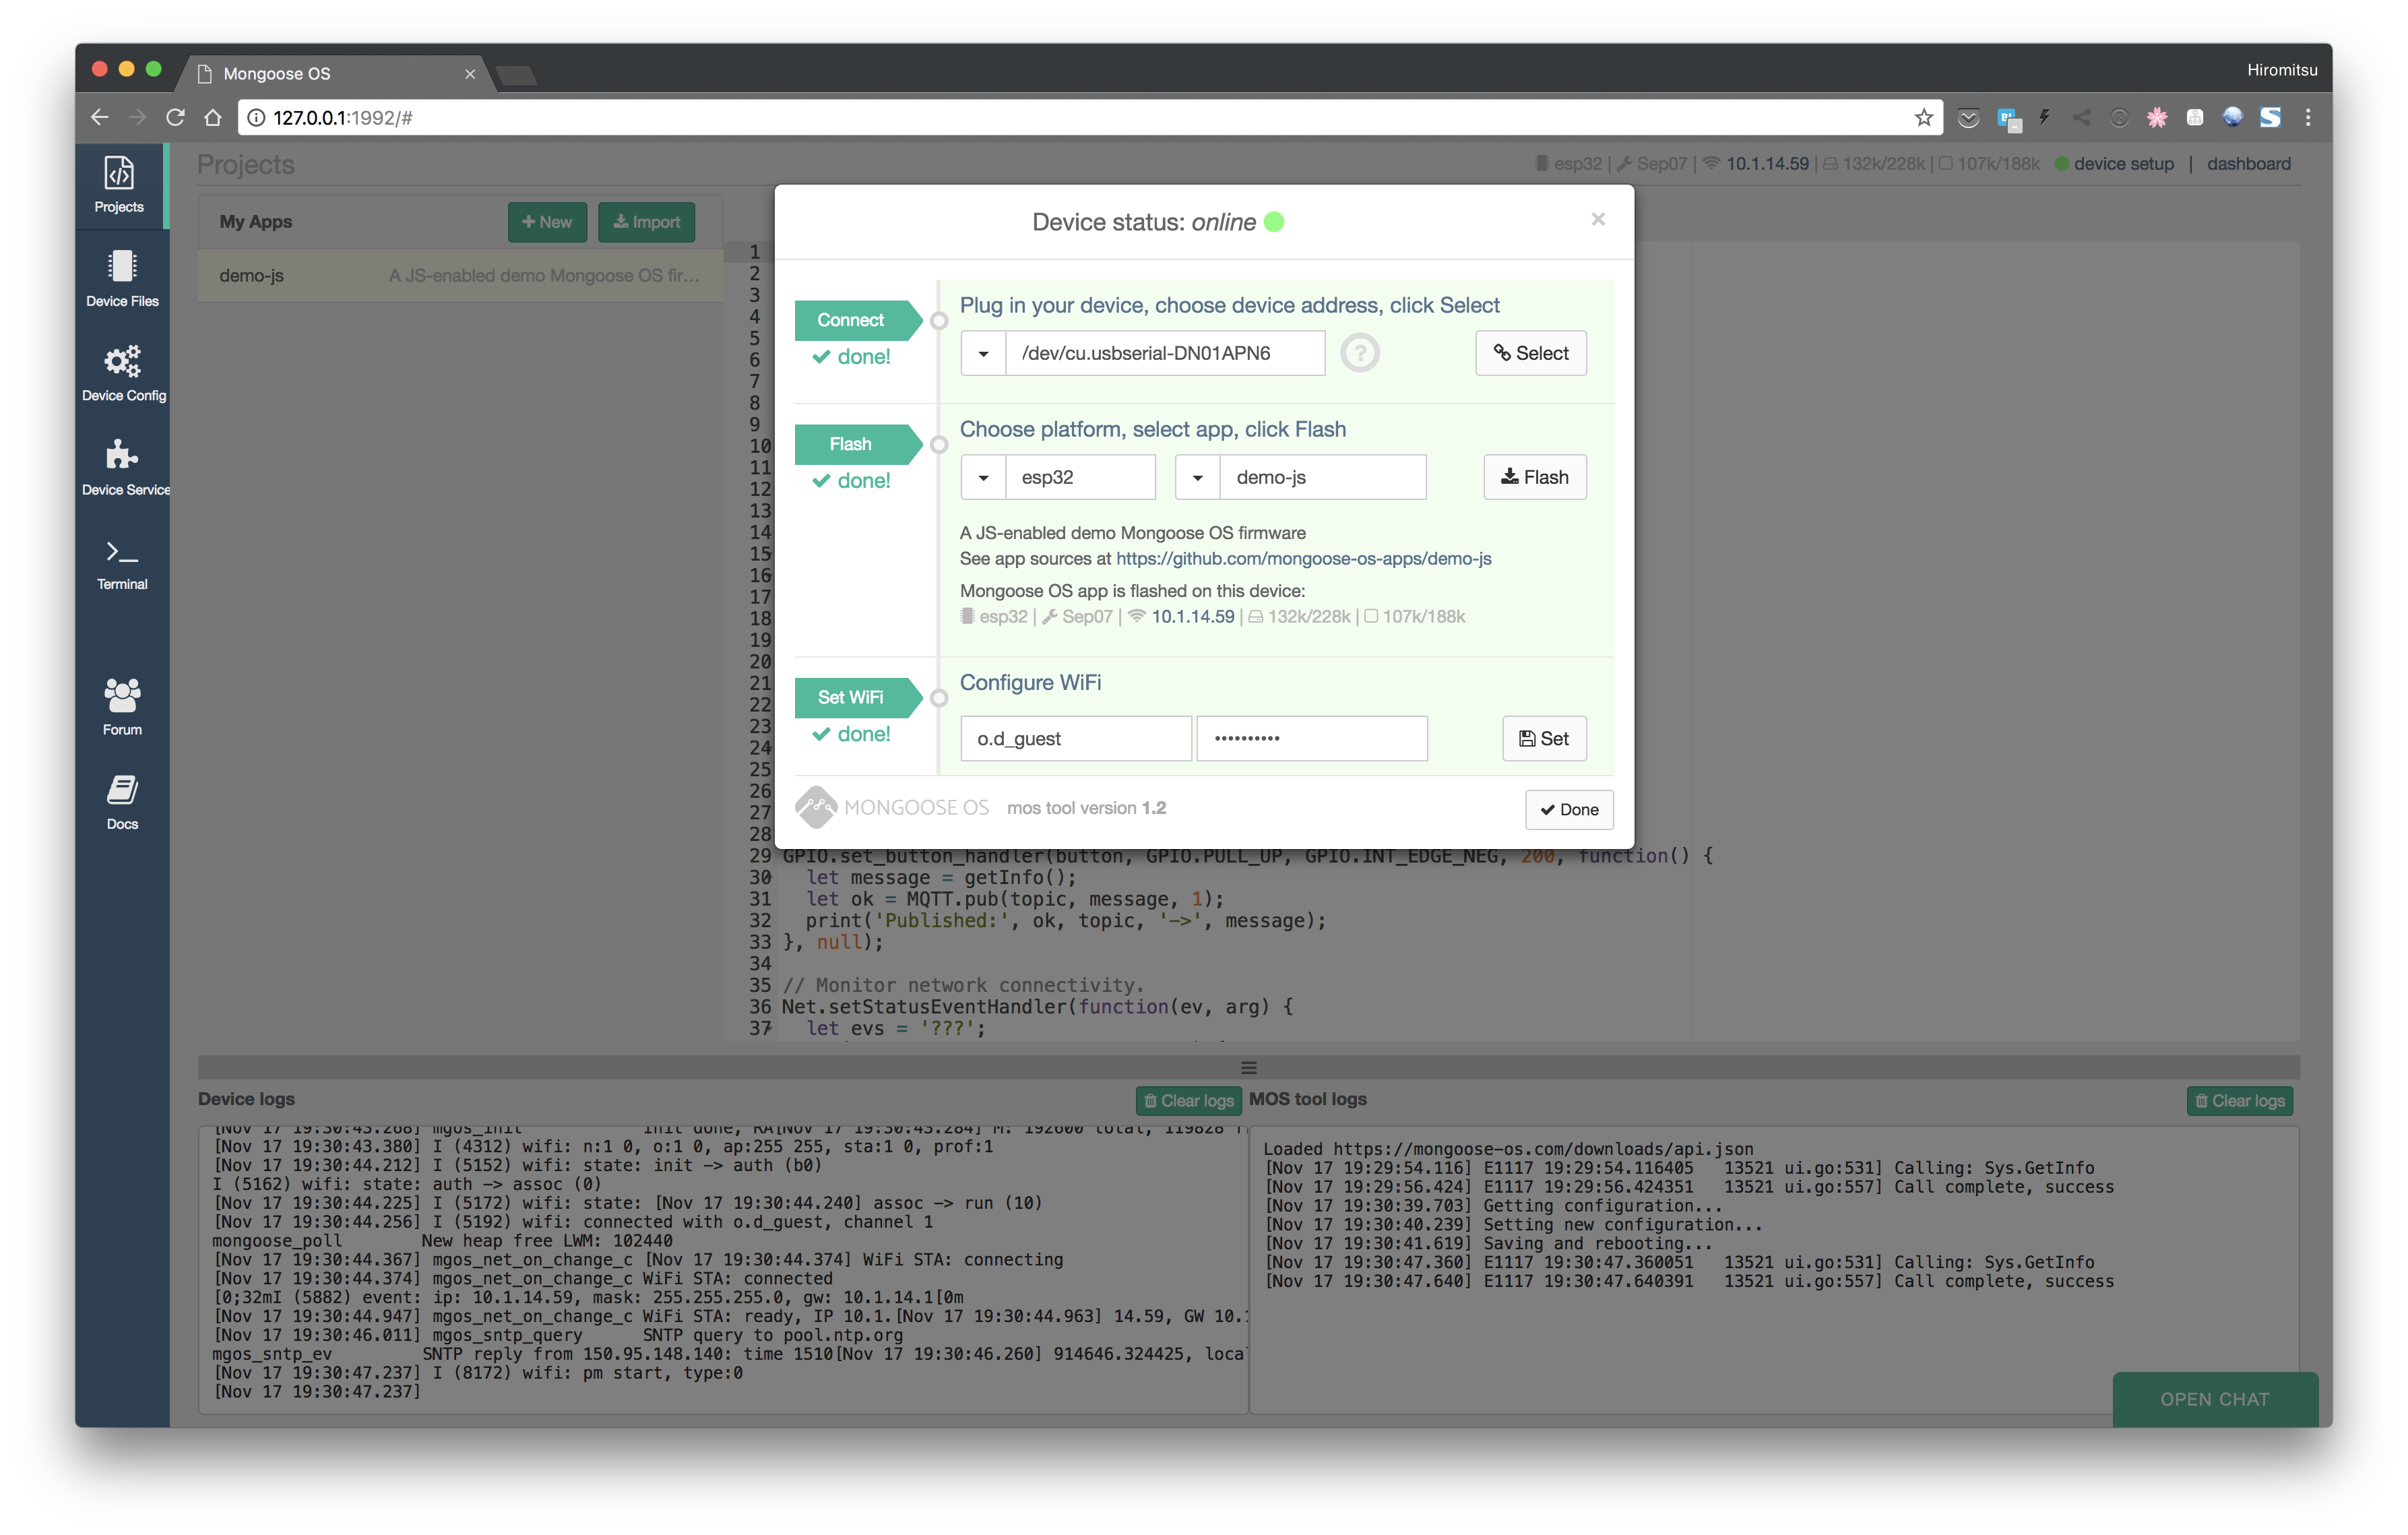The width and height of the screenshot is (2408, 1535).
Task: Click the browser reload icon
Action: pyautogui.click(x=175, y=118)
